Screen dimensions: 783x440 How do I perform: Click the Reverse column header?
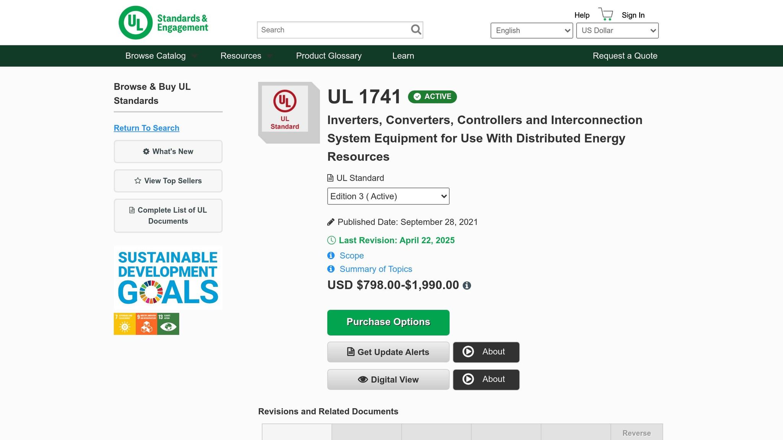click(637, 433)
